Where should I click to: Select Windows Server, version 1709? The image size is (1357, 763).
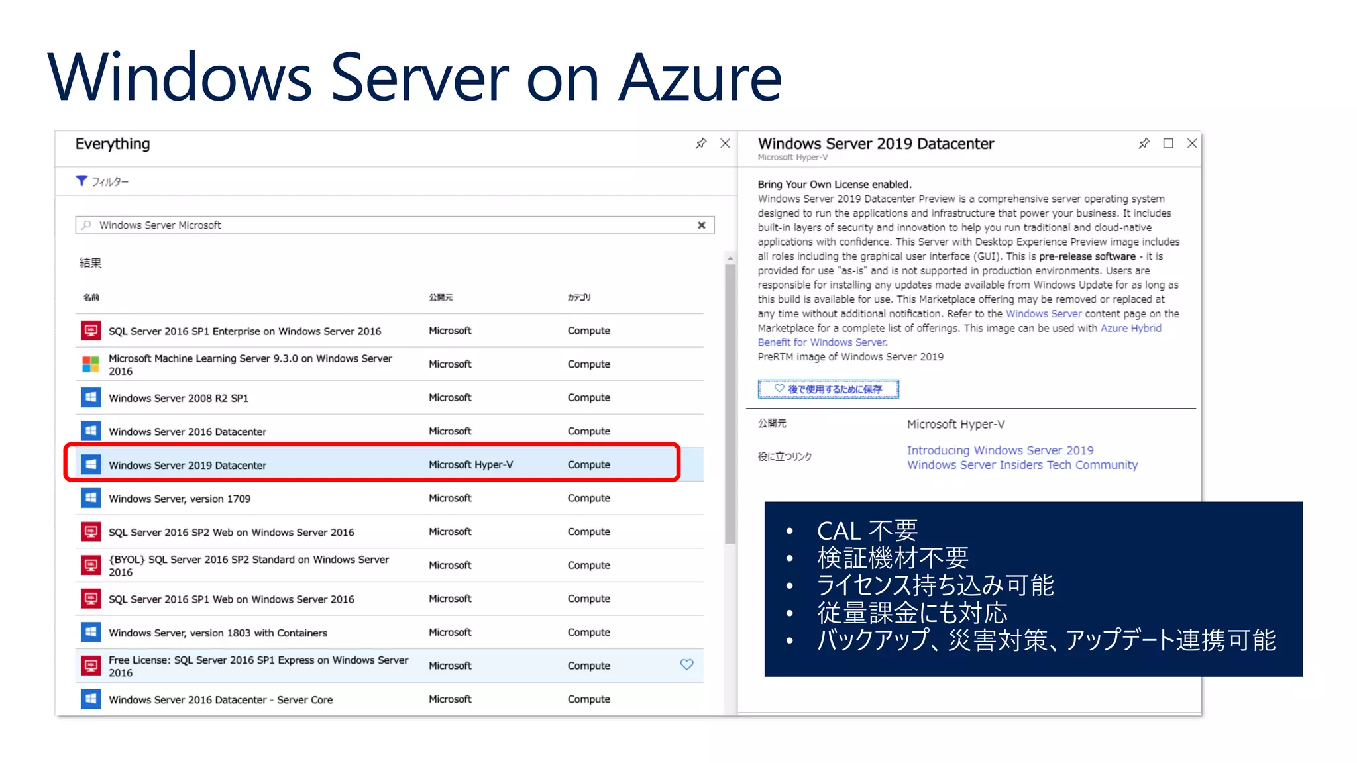(180, 499)
